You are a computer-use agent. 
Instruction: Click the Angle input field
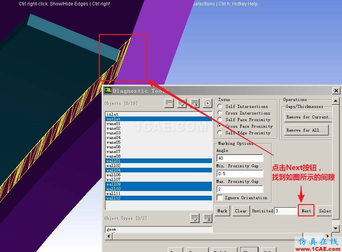click(240, 158)
